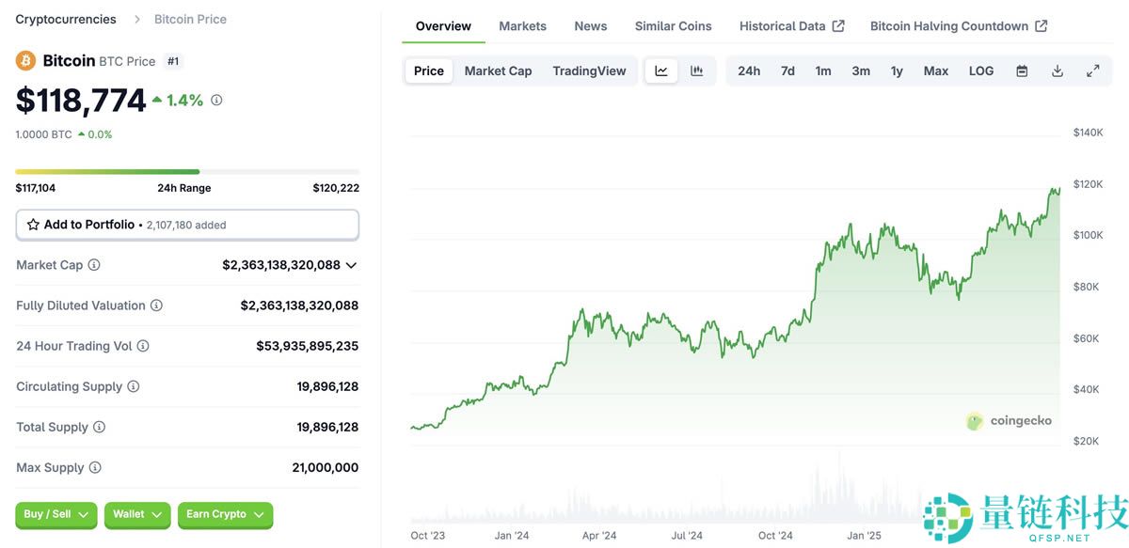Image resolution: width=1129 pixels, height=548 pixels.
Task: Open the Wallet dropdown
Action: coord(137,514)
